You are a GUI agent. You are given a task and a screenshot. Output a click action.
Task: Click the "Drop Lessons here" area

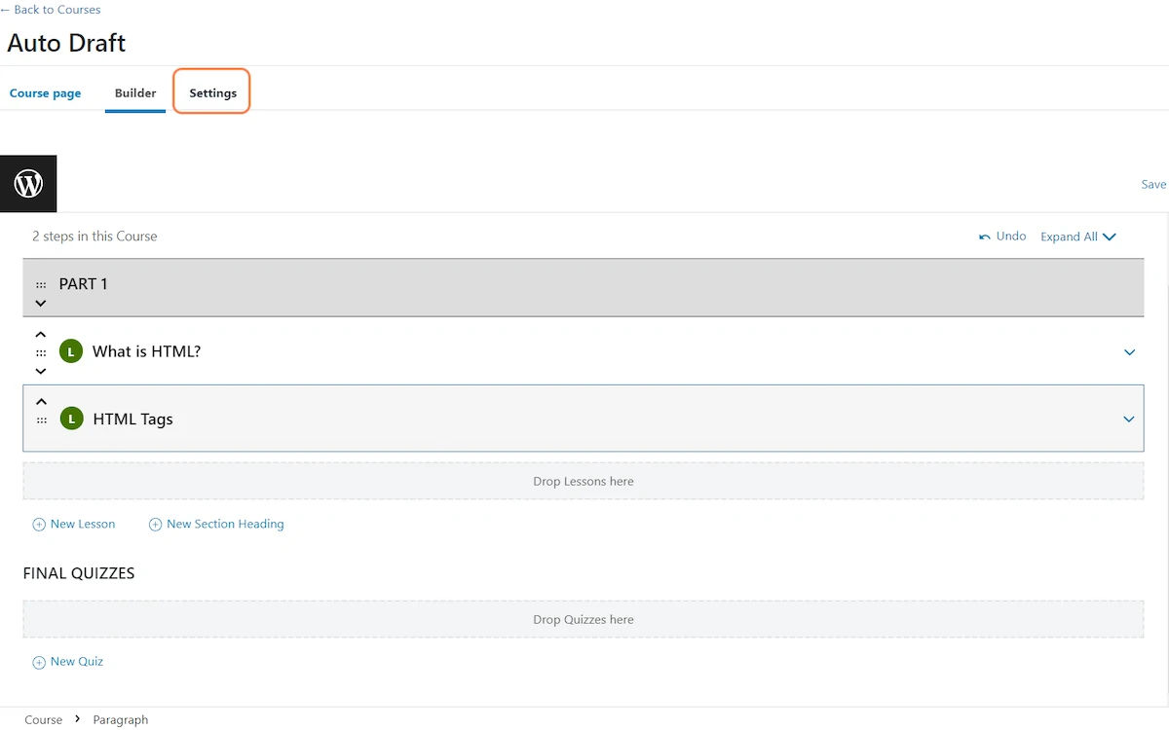click(584, 481)
